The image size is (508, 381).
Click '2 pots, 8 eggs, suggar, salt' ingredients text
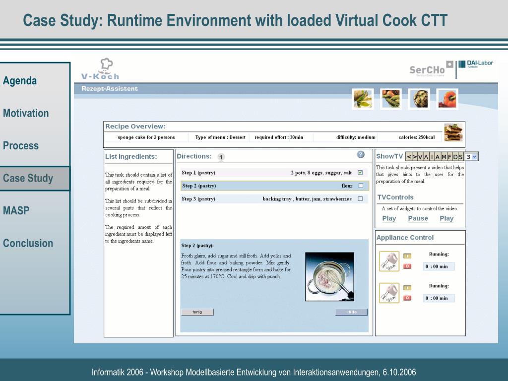tap(321, 173)
